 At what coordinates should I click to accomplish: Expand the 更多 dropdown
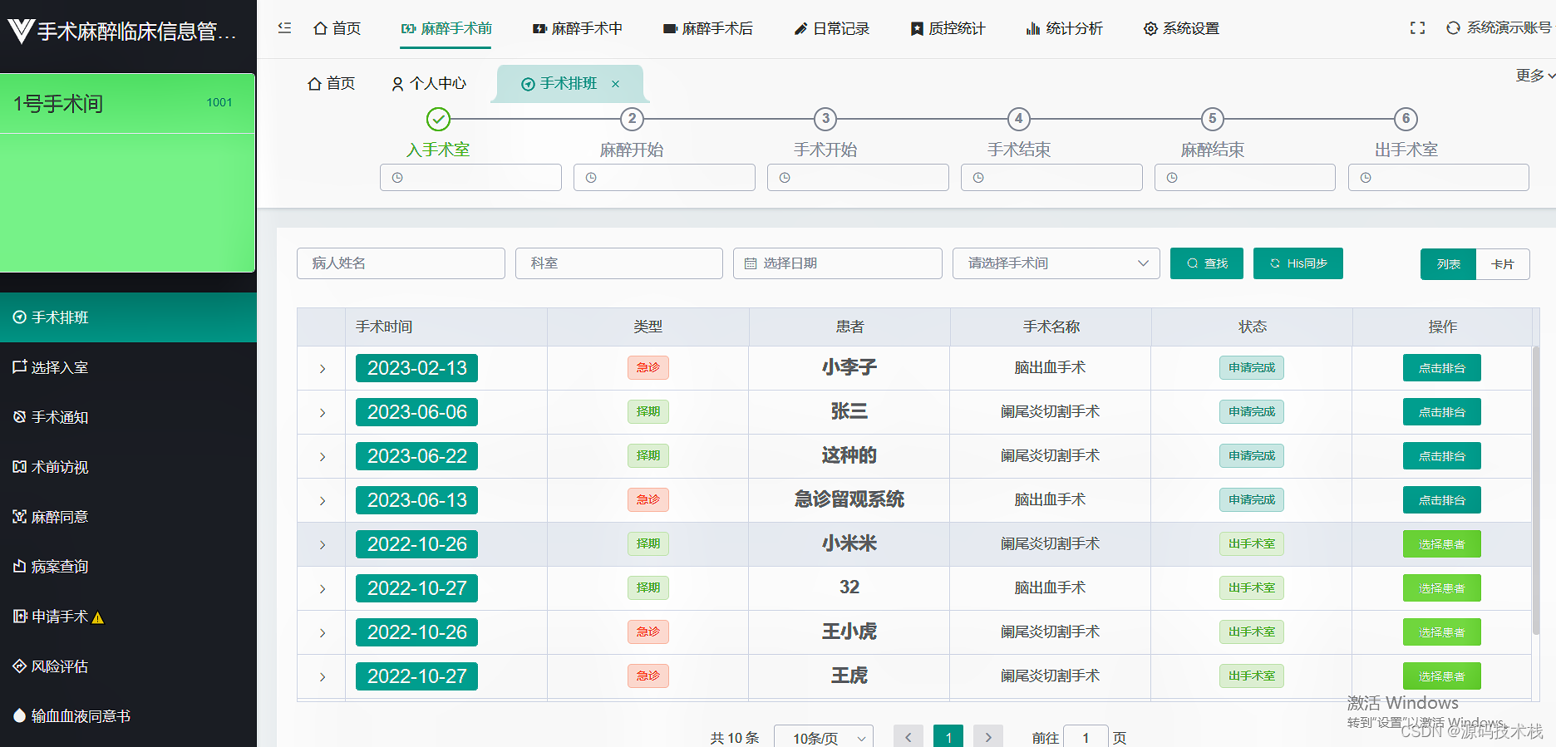coord(1535,76)
